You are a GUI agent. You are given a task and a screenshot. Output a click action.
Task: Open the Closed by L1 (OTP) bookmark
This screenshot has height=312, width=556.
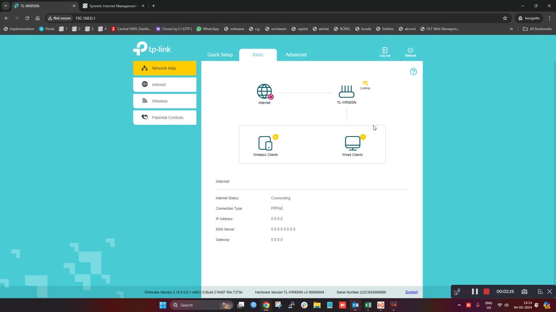174,29
